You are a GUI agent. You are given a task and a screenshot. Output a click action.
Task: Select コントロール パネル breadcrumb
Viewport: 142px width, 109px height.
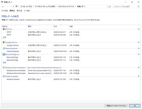(26, 7)
